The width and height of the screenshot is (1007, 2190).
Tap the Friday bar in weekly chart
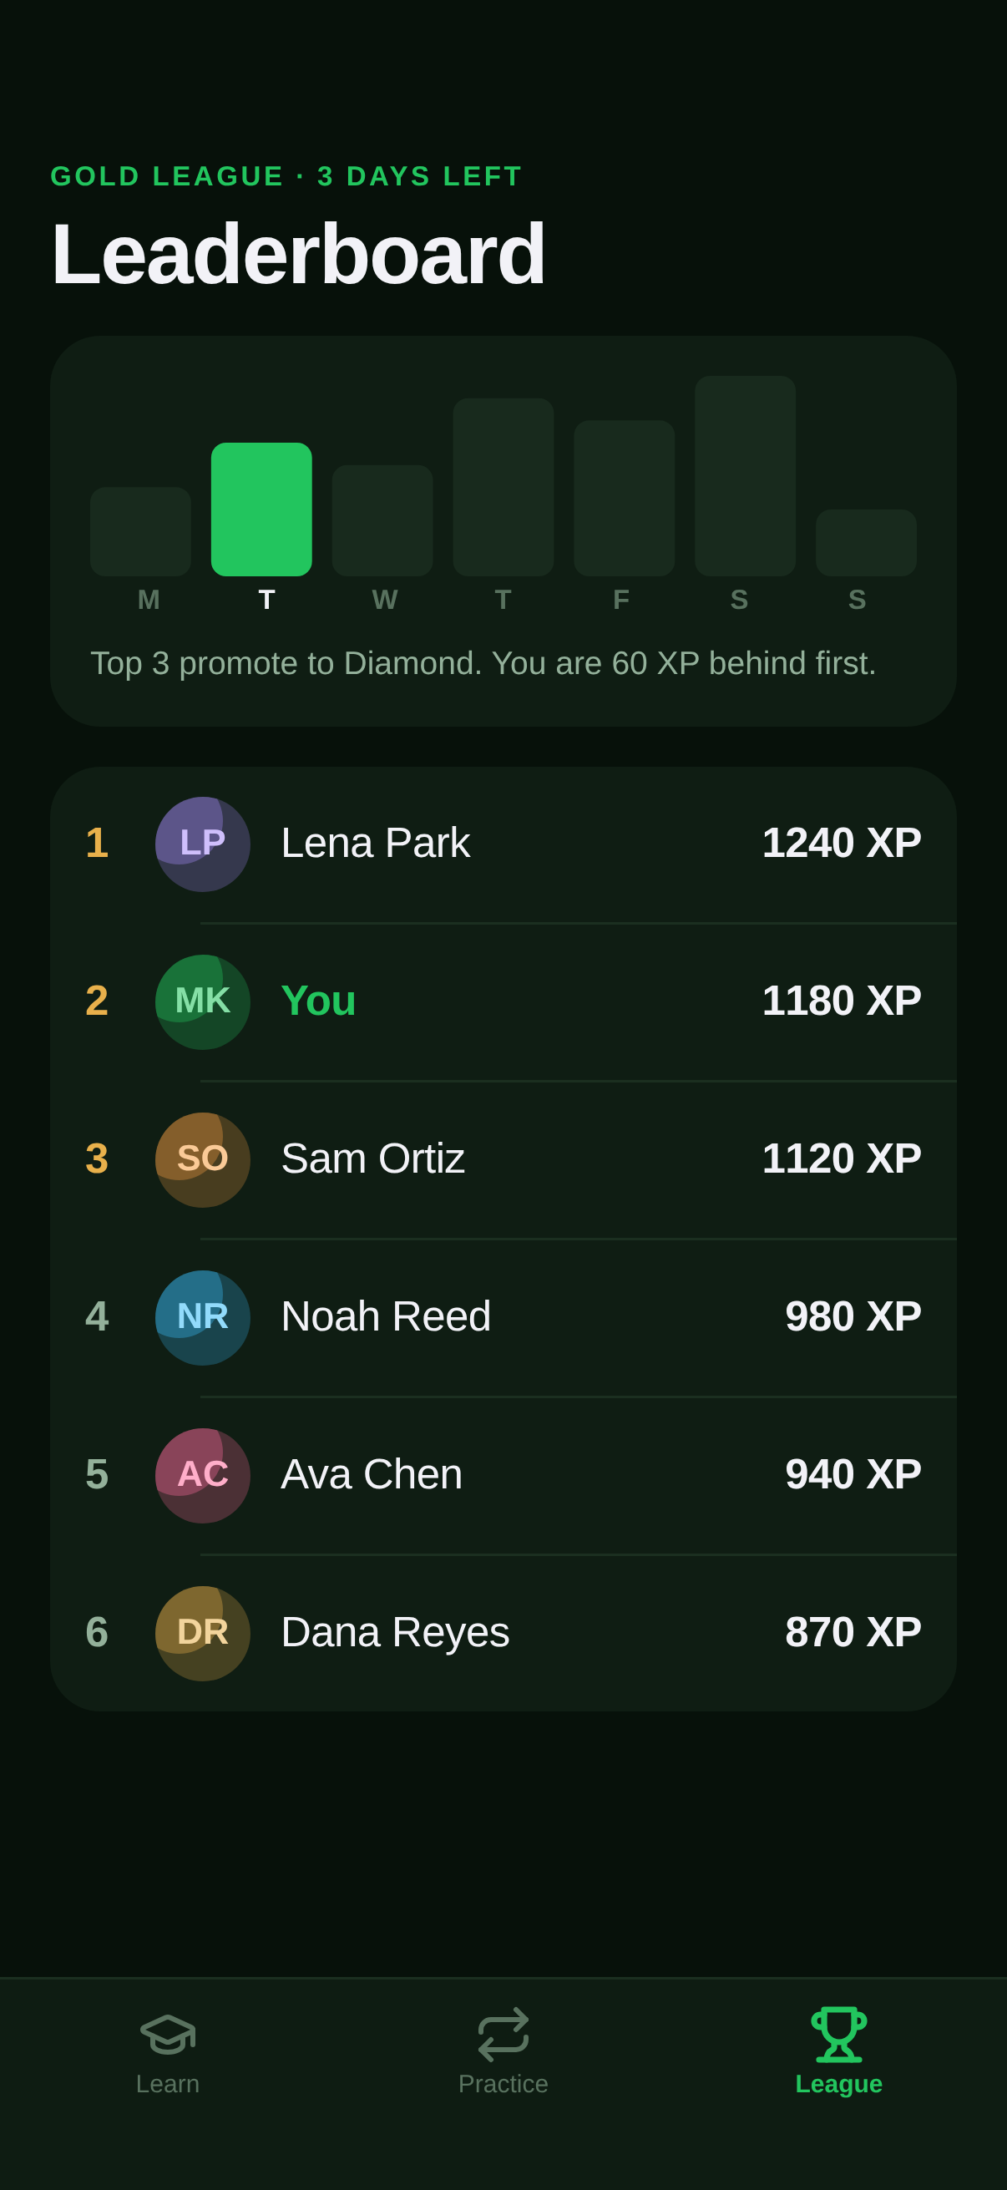624,498
